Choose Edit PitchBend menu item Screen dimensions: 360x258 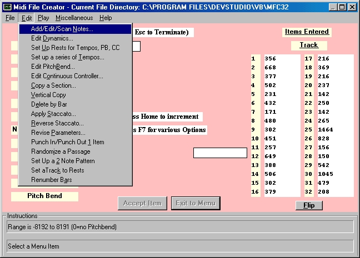click(53, 67)
